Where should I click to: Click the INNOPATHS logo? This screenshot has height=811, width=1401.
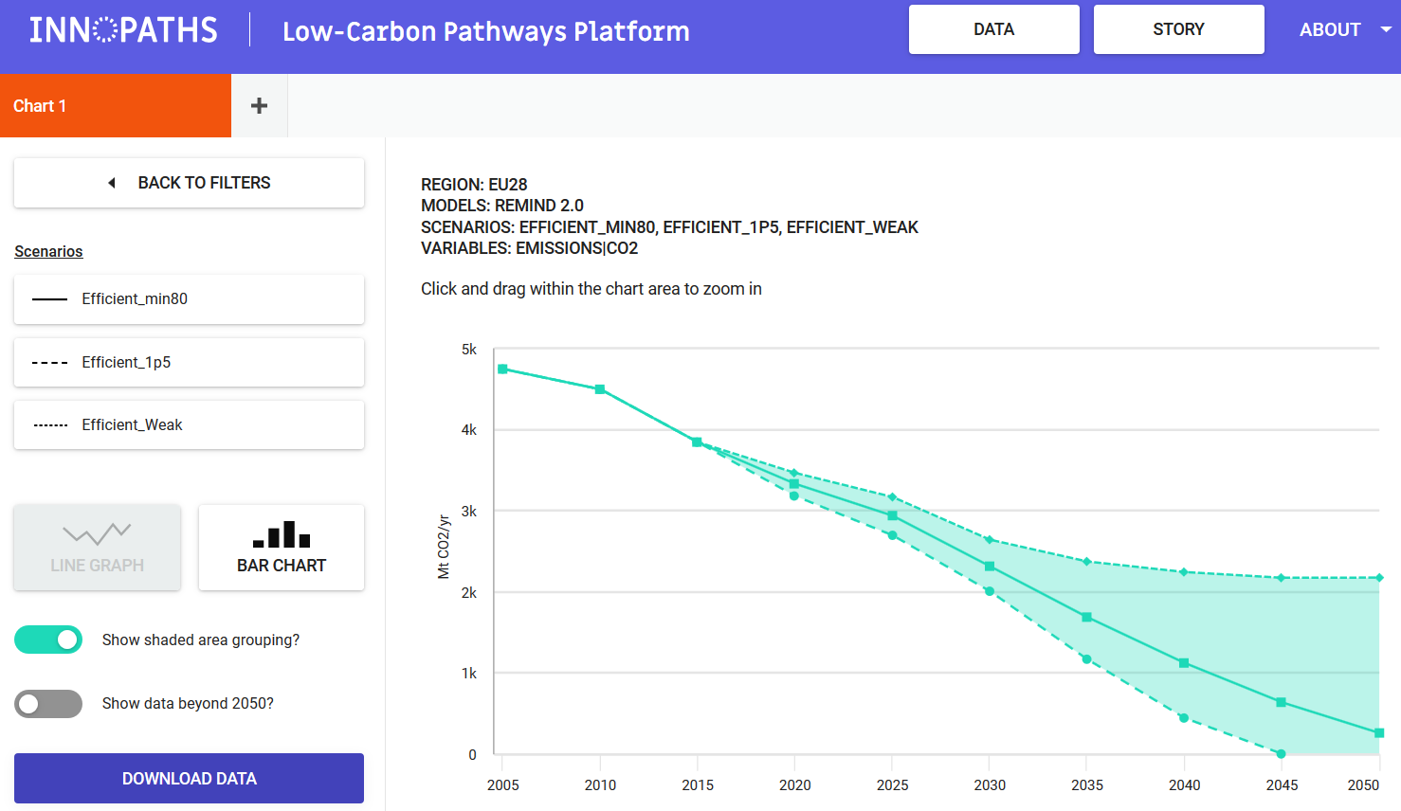click(x=123, y=30)
